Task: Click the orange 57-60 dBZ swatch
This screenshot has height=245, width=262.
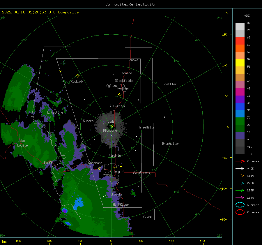Action: [240, 48]
